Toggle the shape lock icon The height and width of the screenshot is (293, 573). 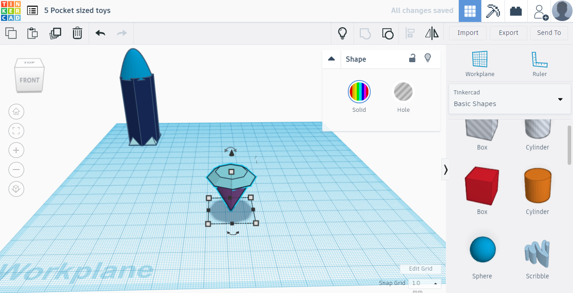pyautogui.click(x=412, y=58)
